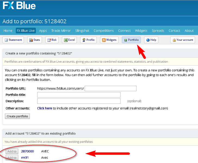This screenshot has width=198, height=163.
Task: Open the Risk analysis button
Action: [52, 40]
